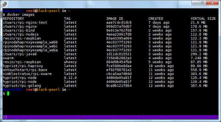Image resolution: width=221 pixels, height=122 pixels.
Task: Select itwars/rpi-nodejs repository name
Action: click(x=21, y=34)
